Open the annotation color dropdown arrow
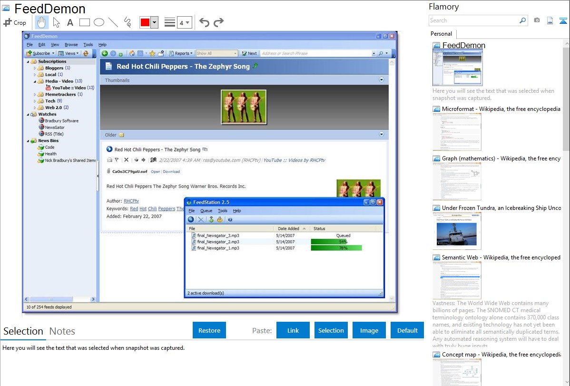This screenshot has width=570, height=386. click(x=155, y=22)
